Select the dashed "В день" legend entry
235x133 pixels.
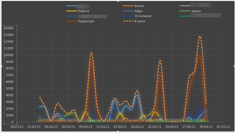[140, 21]
